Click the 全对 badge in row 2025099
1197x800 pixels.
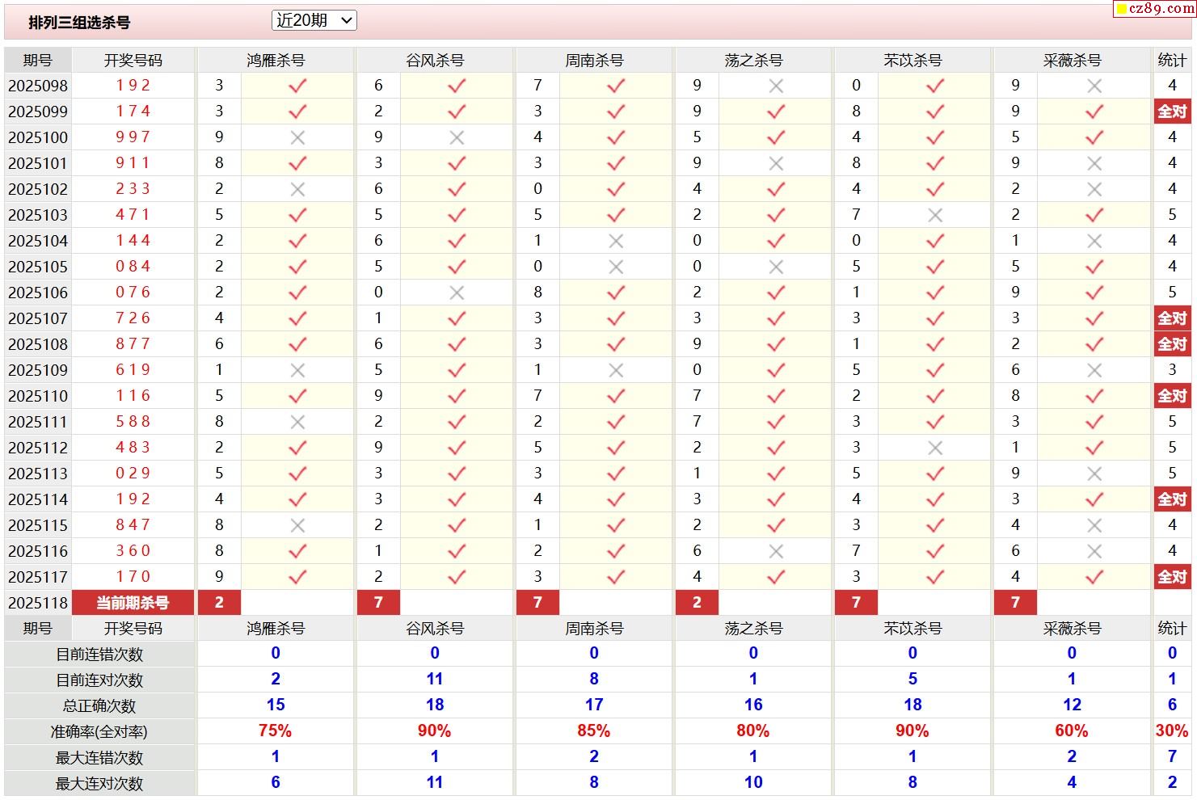click(1172, 112)
